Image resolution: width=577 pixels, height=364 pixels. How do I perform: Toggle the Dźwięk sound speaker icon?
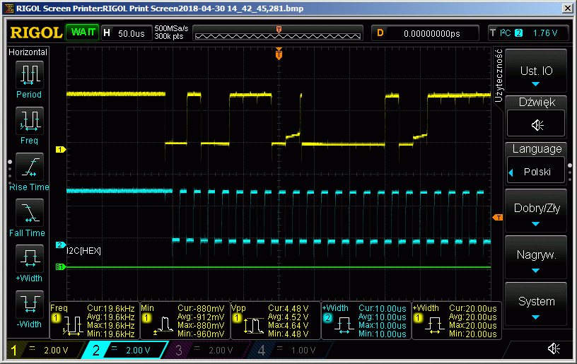click(537, 124)
